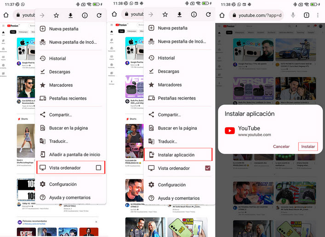
Task: Tap the www.youtube.com text in the dialog
Action: point(254,135)
